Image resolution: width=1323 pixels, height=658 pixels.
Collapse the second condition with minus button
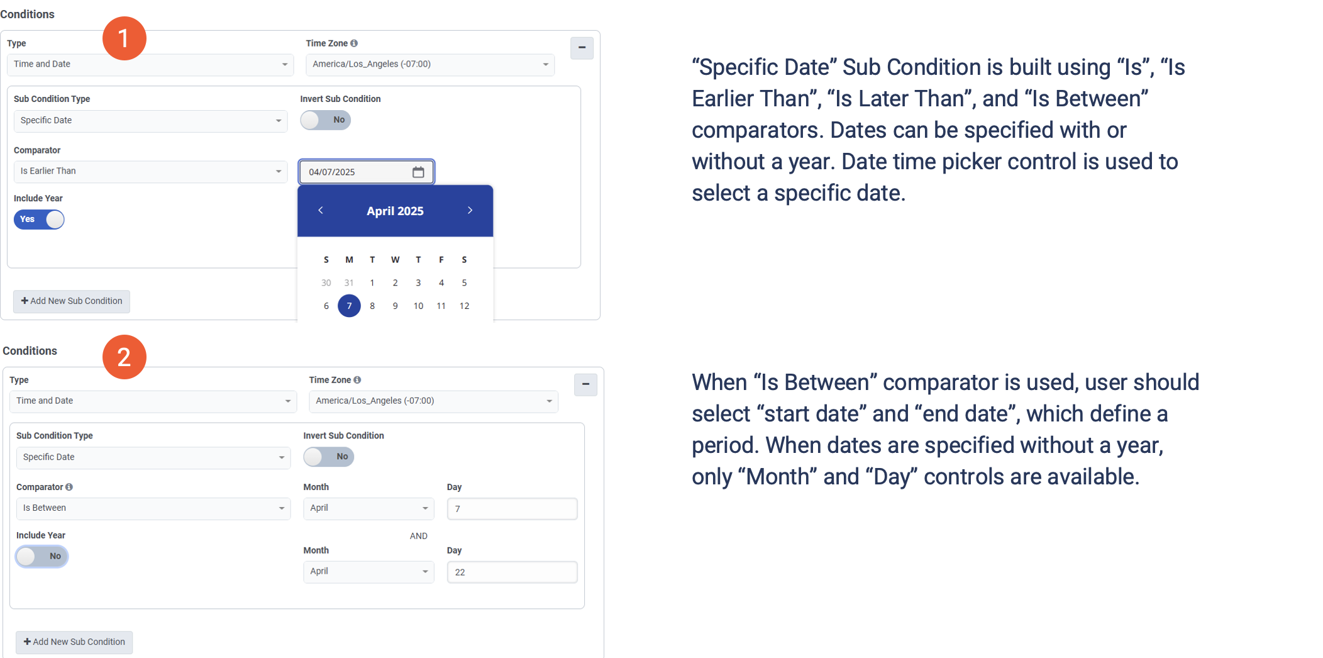point(585,384)
